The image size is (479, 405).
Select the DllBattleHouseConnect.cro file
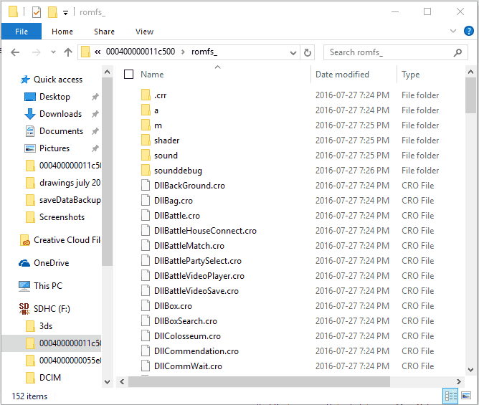[x=205, y=231]
